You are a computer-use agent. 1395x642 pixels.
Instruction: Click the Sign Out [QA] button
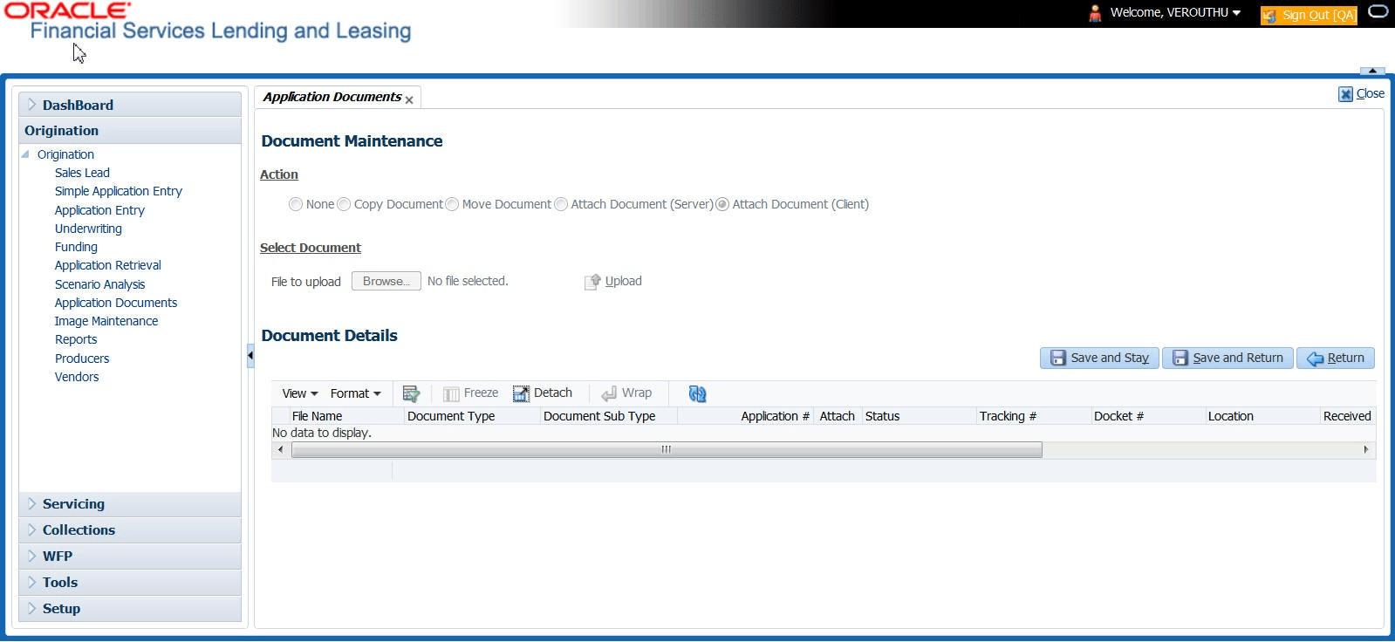point(1309,15)
